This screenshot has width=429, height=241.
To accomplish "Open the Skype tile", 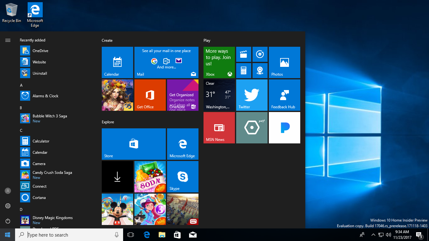I will tap(183, 177).
